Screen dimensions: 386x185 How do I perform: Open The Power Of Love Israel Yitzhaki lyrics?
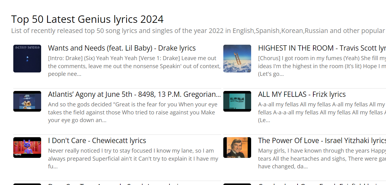click(322, 141)
